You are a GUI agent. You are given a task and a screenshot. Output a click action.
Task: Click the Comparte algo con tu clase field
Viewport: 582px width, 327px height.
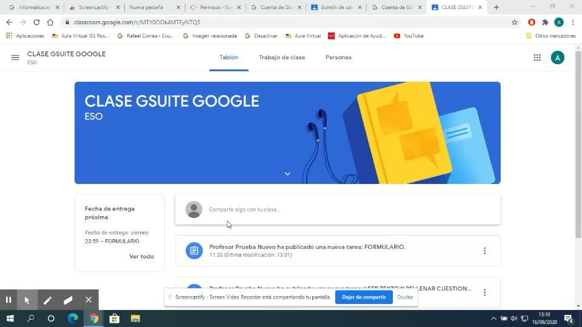(338, 210)
